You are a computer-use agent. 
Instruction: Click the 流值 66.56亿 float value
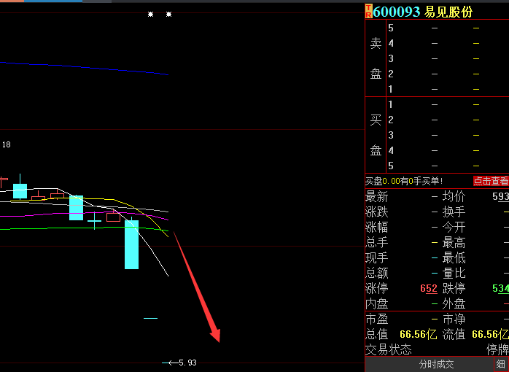(x=490, y=334)
